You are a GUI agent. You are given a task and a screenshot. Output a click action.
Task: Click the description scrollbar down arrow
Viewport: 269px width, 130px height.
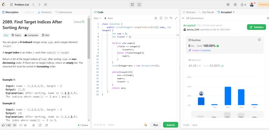pyautogui.click(x=89, y=120)
